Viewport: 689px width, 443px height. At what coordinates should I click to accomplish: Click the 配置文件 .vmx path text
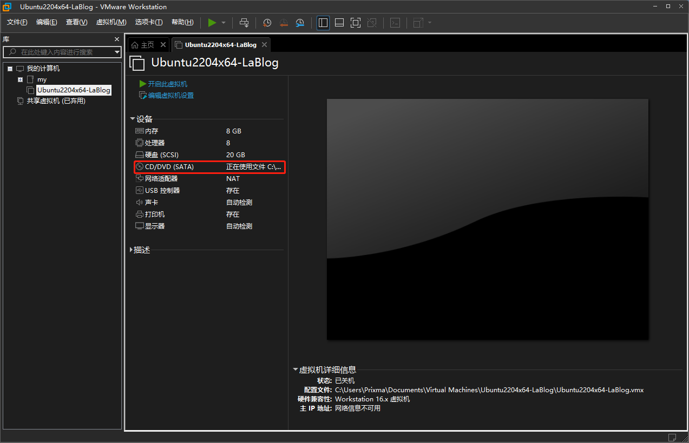pyautogui.click(x=489, y=390)
